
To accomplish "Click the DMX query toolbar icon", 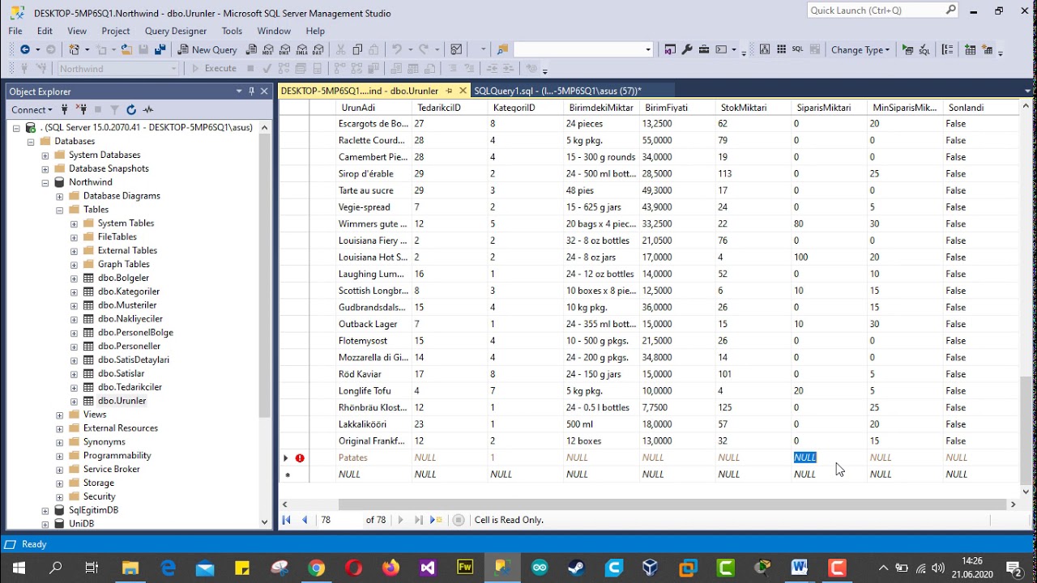I will coord(285,49).
